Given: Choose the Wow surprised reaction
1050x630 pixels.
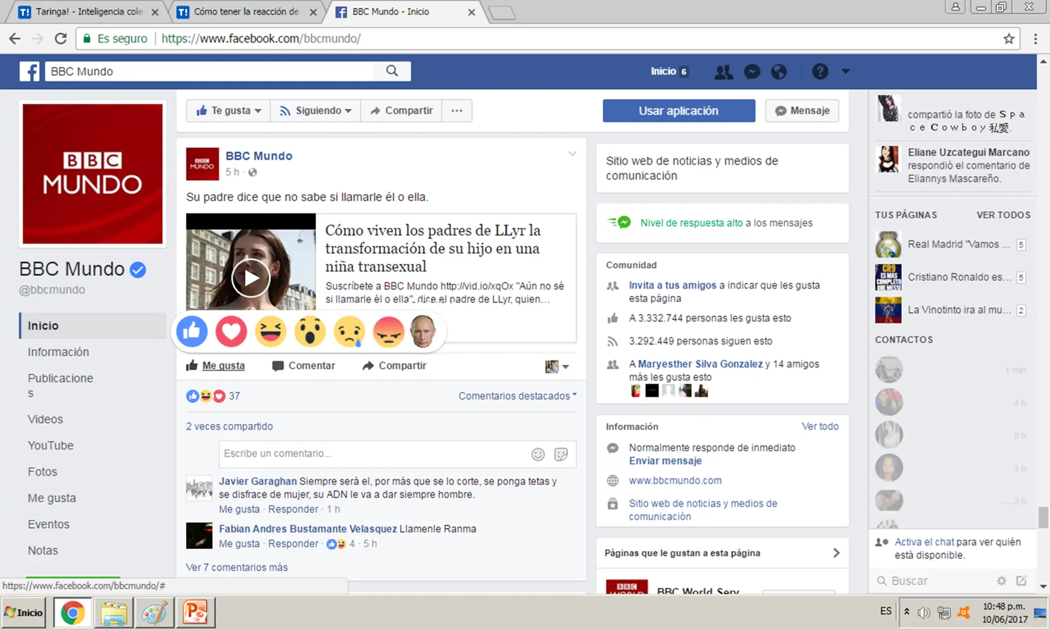Looking at the screenshot, I should tap(310, 332).
